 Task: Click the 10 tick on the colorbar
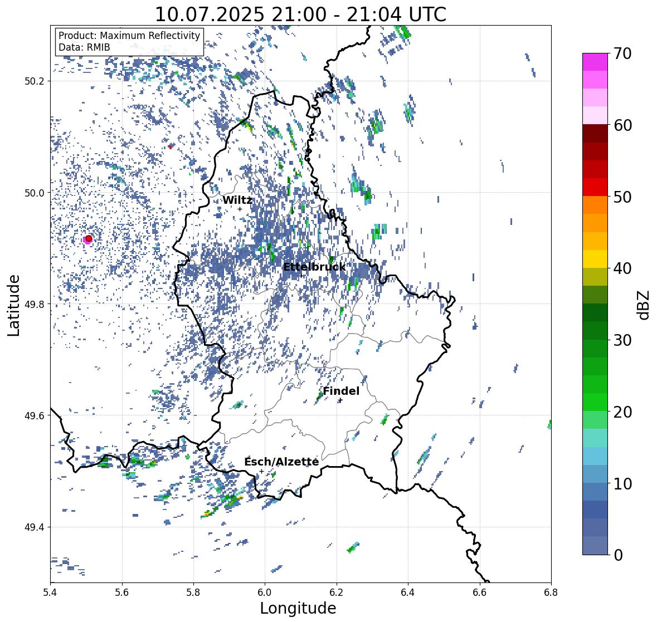pos(622,483)
